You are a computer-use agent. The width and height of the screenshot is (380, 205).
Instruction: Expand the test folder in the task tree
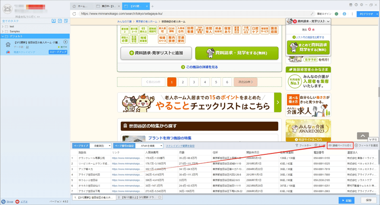3,27
